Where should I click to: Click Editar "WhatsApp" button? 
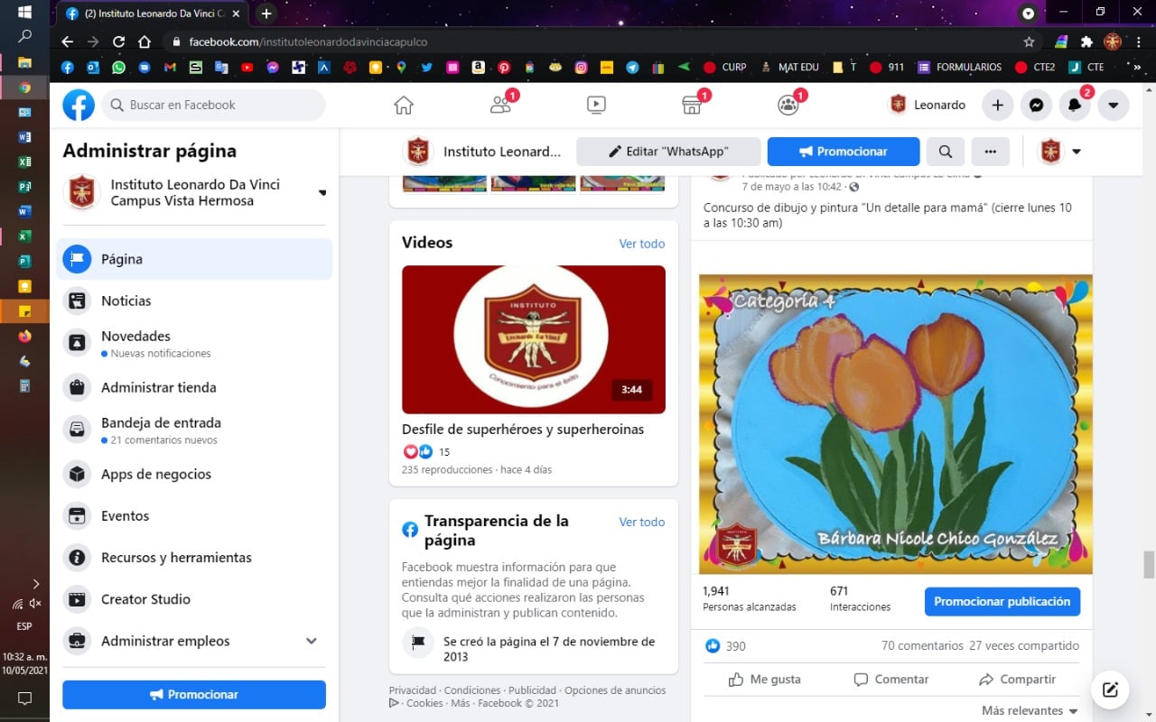tap(668, 152)
